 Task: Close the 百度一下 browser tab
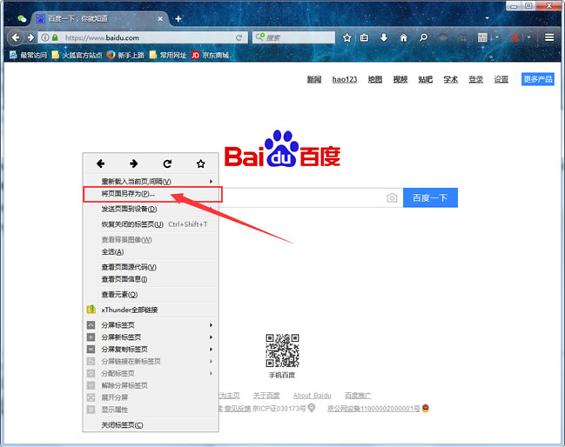(160, 19)
